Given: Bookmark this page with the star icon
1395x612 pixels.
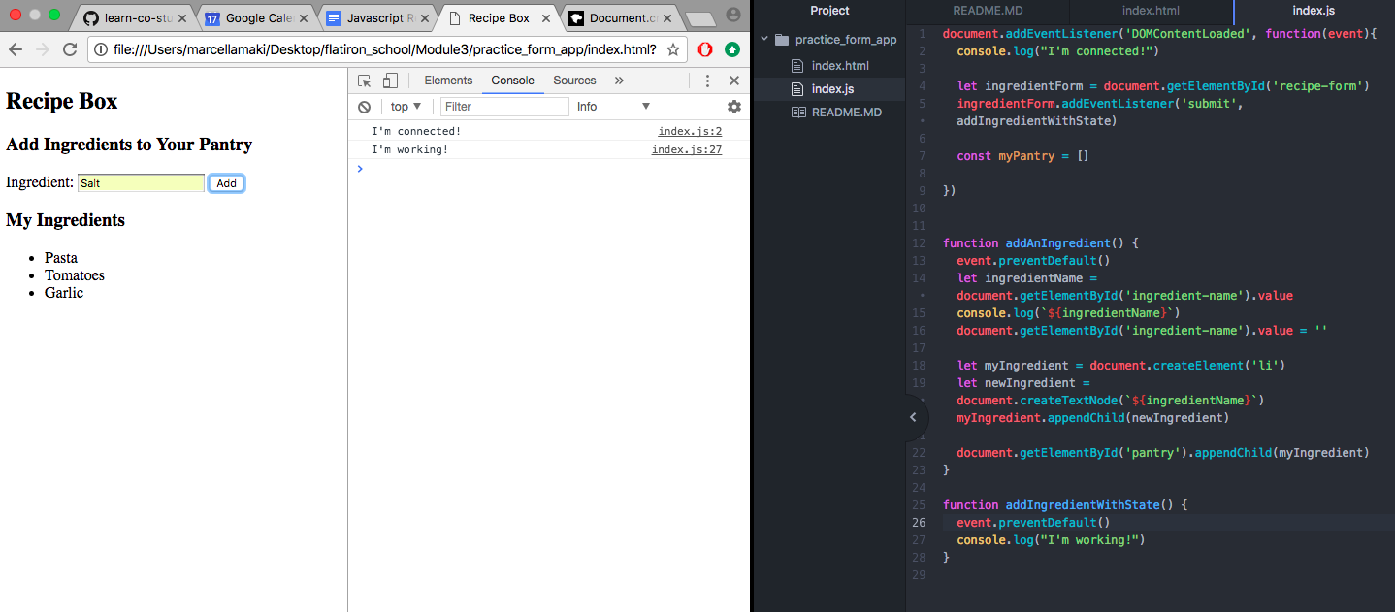Looking at the screenshot, I should [673, 49].
